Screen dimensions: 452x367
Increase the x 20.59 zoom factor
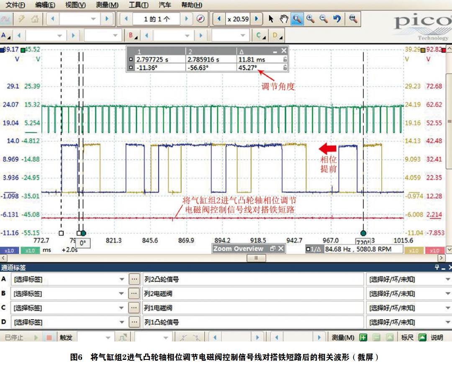(x=257, y=19)
